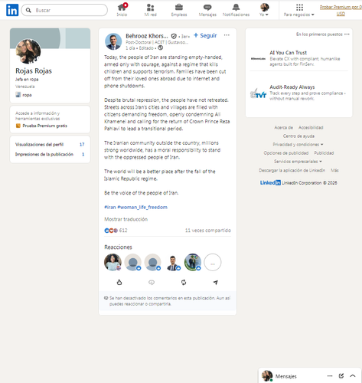
Task: Open Probar Premium offer link
Action: tap(341, 11)
